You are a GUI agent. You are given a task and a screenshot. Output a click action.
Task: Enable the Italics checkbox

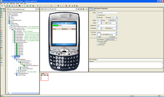pyautogui.click(x=98, y=37)
